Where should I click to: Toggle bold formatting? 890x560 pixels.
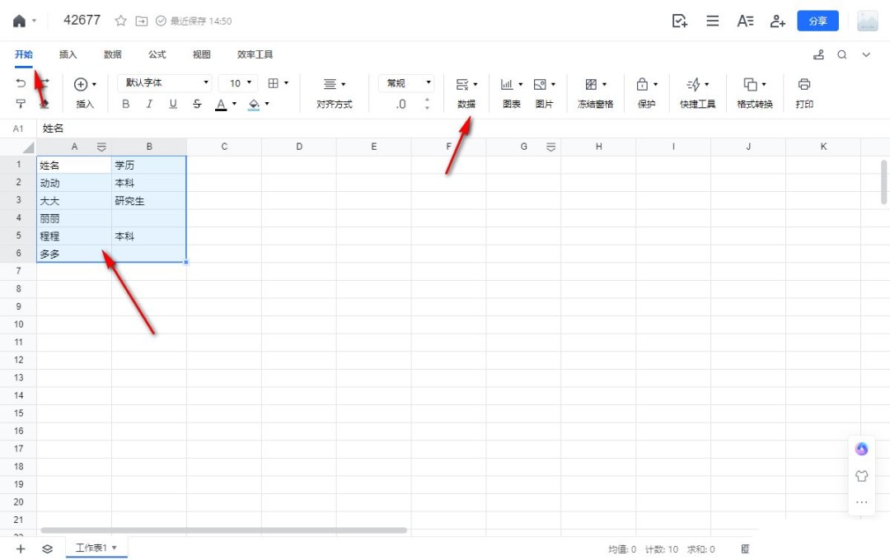(x=125, y=104)
